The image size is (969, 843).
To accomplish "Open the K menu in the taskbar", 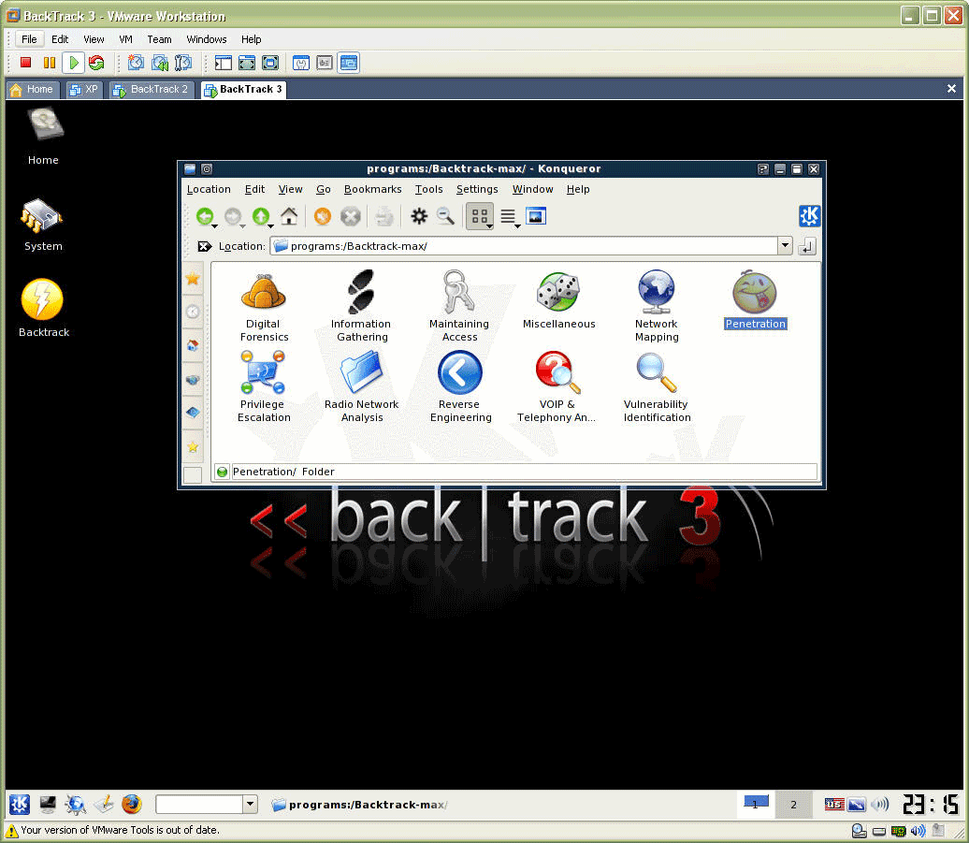I will [x=19, y=804].
